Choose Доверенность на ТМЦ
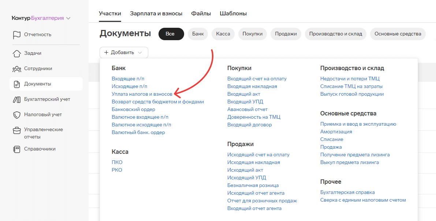 point(254,117)
